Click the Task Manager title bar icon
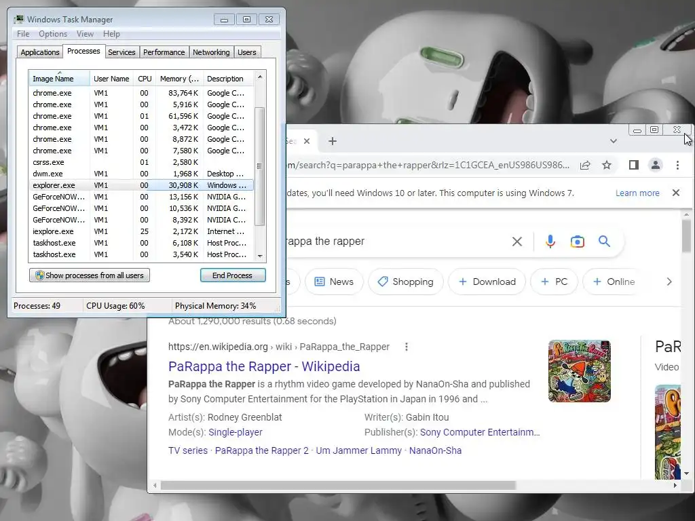 click(18, 20)
